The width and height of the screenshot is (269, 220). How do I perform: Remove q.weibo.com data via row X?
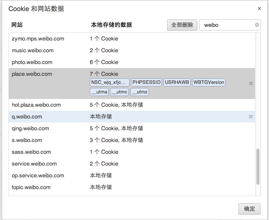tap(251, 117)
